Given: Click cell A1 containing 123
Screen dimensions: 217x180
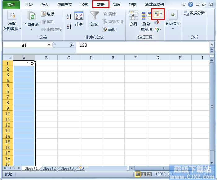Looking at the screenshot, I should tap(24, 63).
